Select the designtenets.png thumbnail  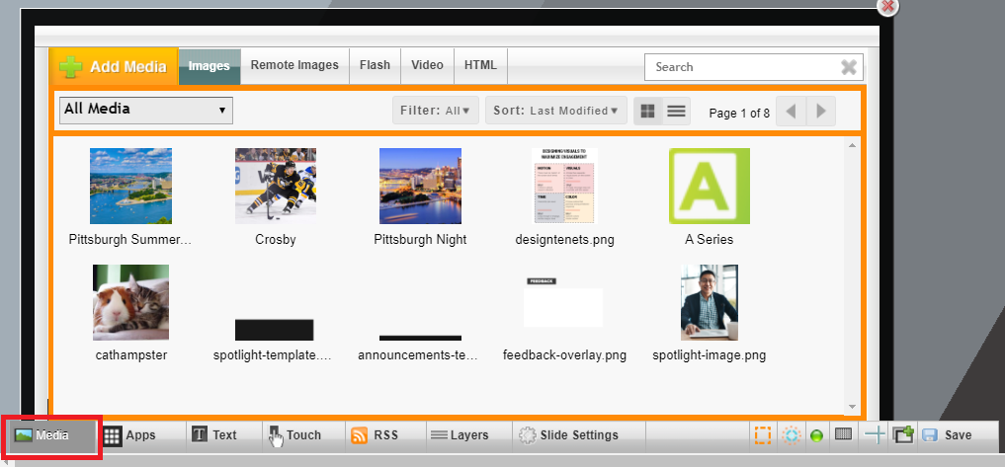[564, 186]
